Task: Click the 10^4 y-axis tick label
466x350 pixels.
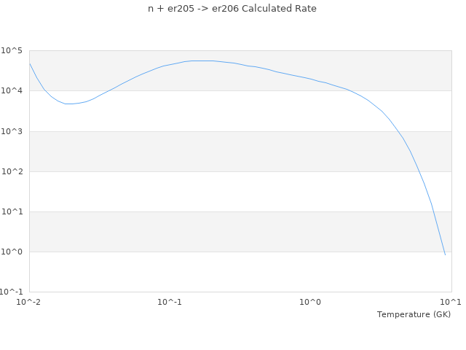Action: click(x=12, y=90)
